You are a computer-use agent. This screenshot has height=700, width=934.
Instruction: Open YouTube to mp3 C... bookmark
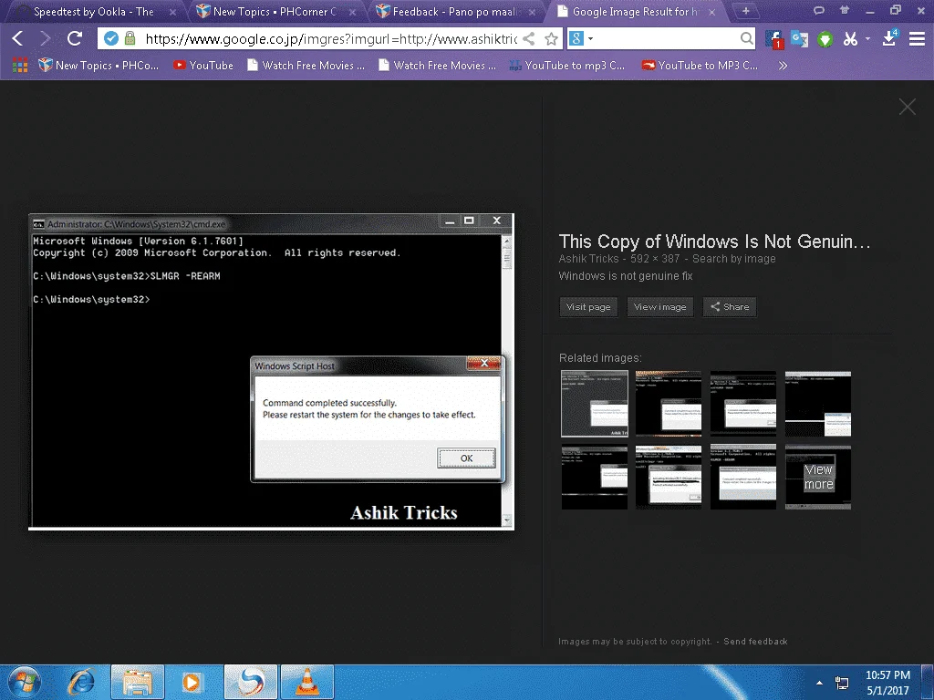point(567,66)
